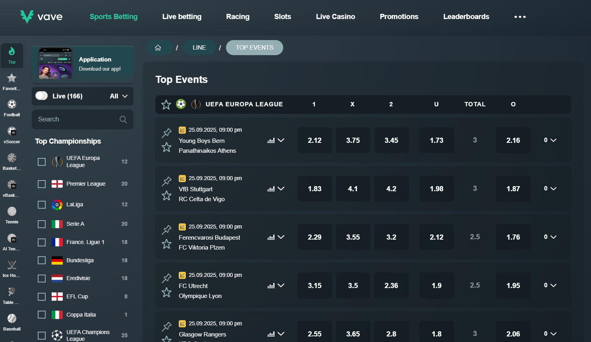Image resolution: width=591 pixels, height=342 pixels.
Task: Check the Eredivisie checkbox
Action: click(x=42, y=279)
